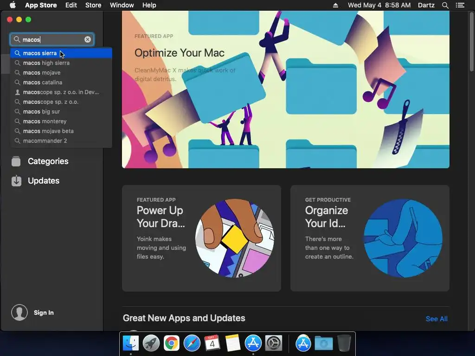Select suggestion 'macos monterey'
Viewport: 475px width, 356px height.
[61, 121]
